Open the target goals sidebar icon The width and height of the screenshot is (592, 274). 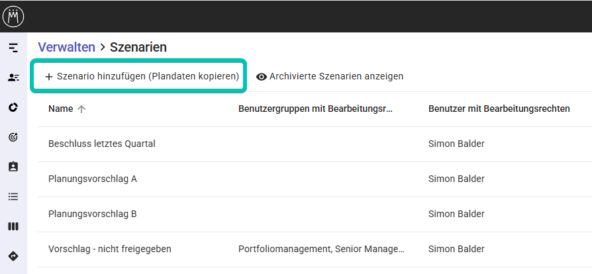tap(13, 138)
